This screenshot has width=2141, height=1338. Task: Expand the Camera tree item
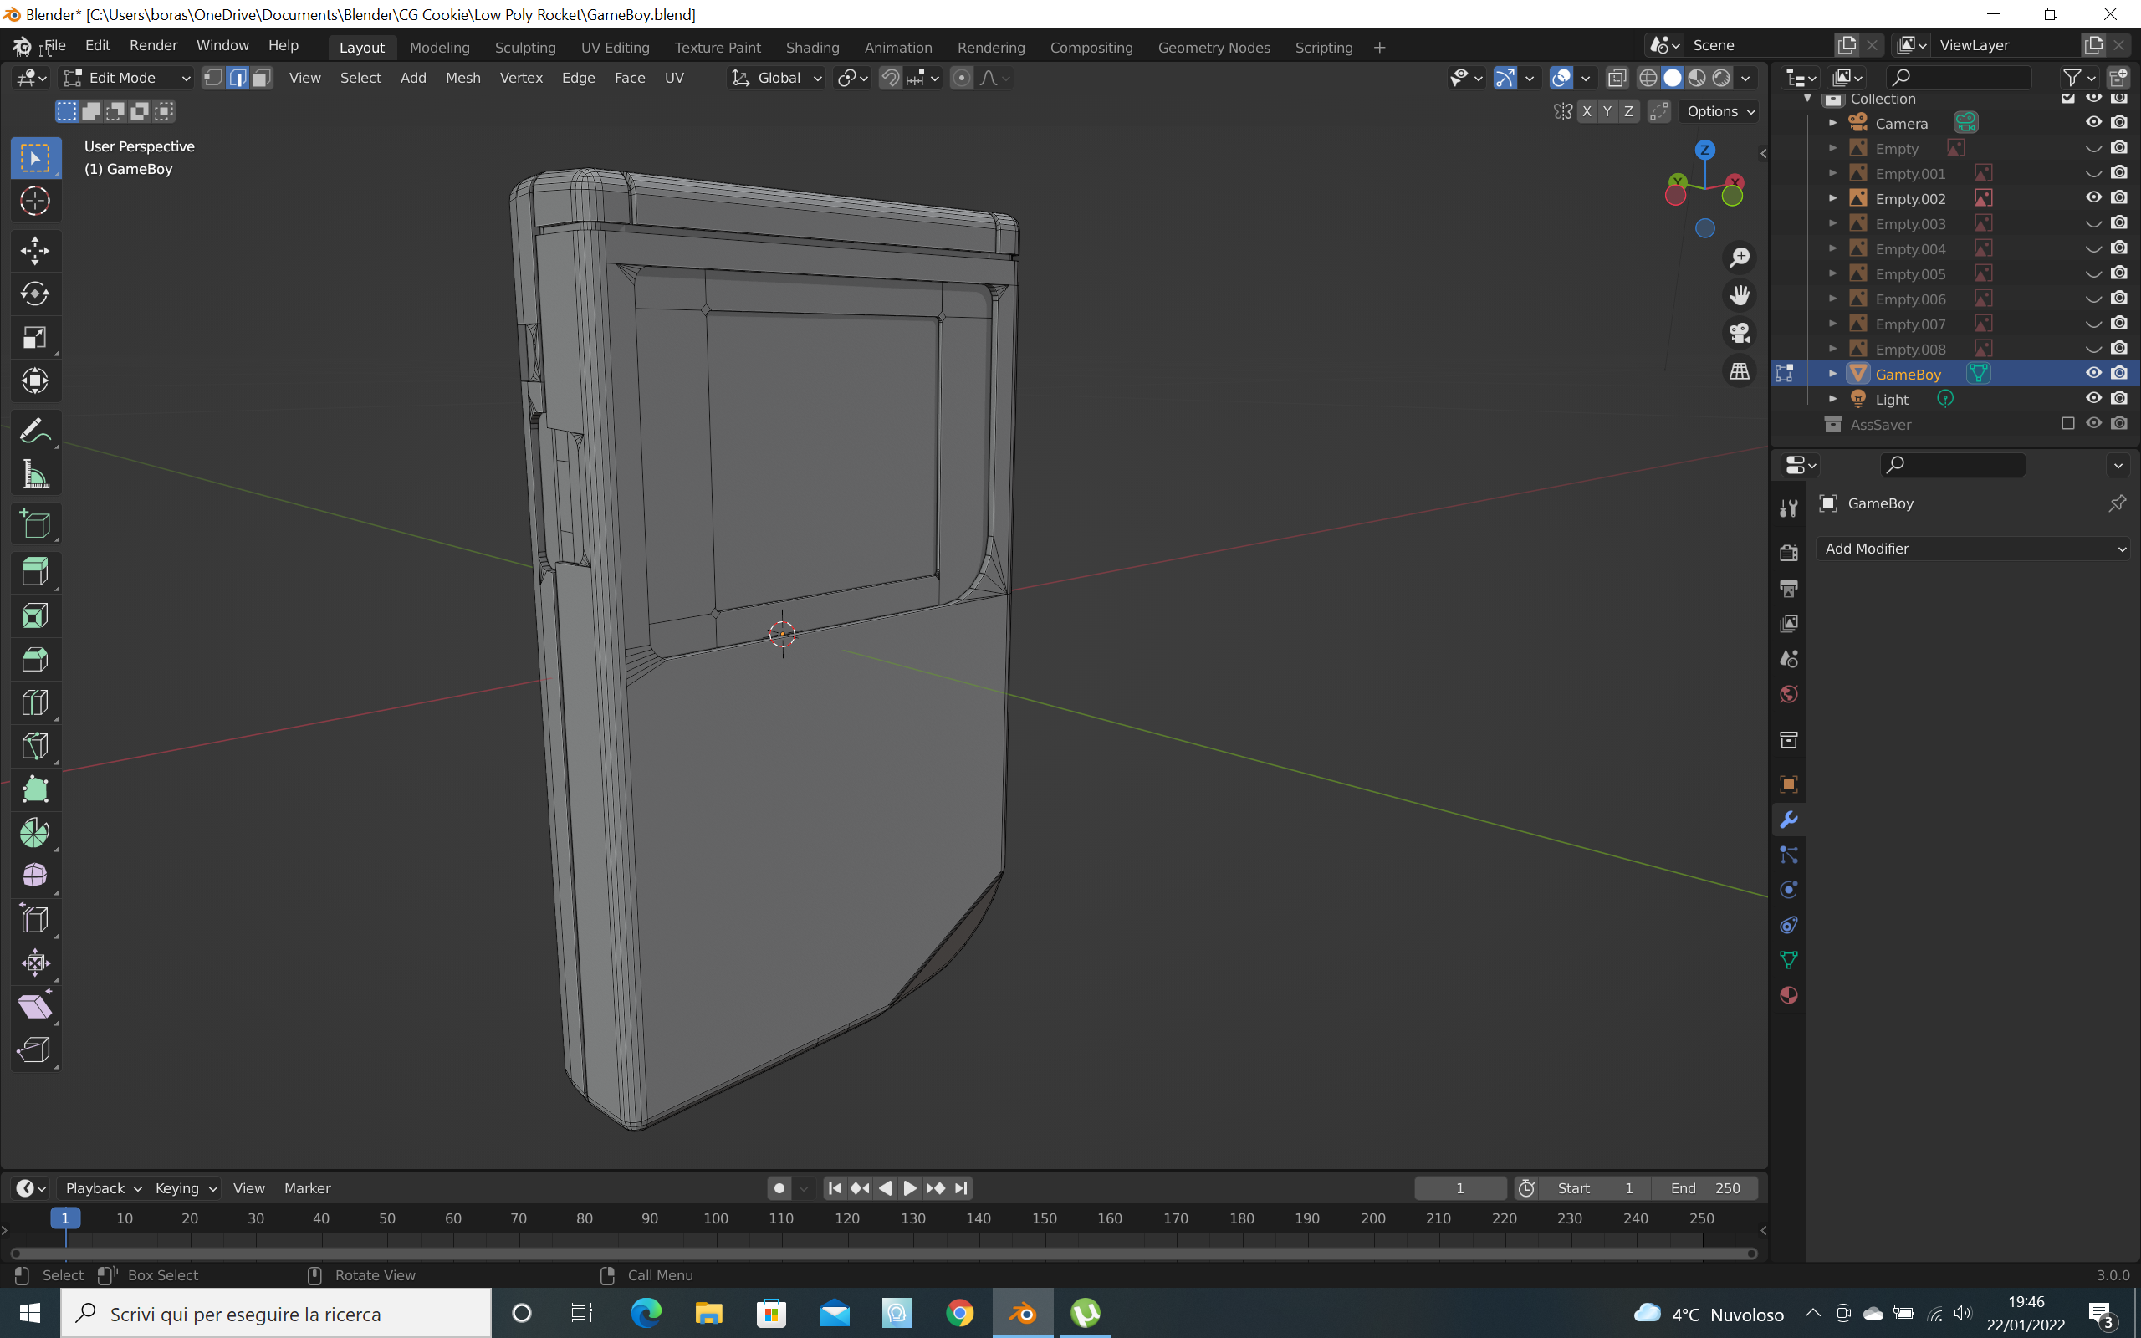tap(1832, 123)
